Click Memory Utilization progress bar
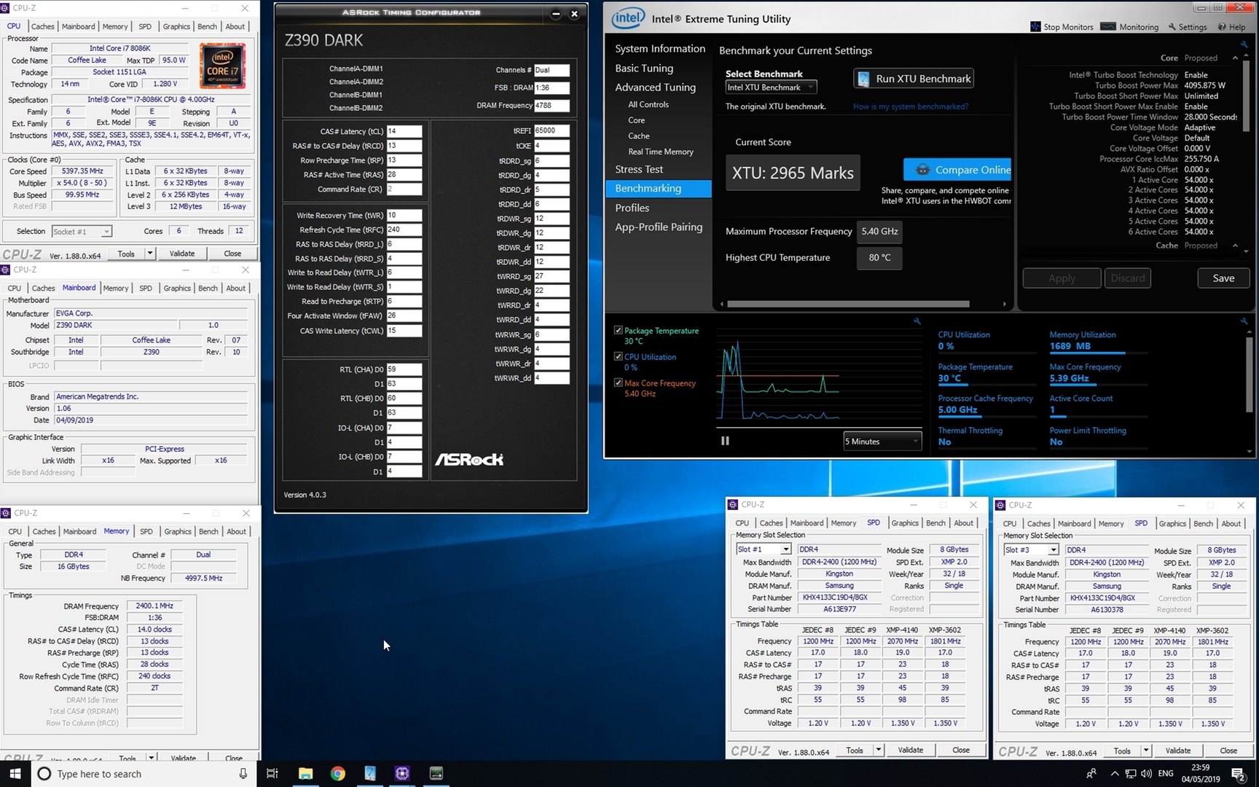 point(1097,353)
